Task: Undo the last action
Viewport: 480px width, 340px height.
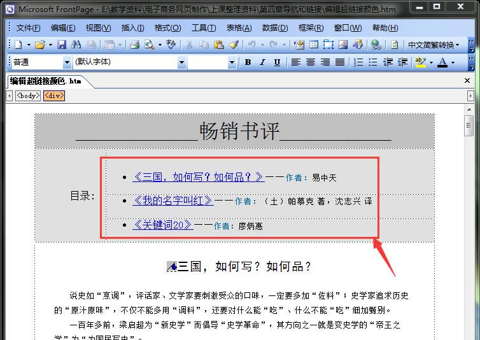Action: (251, 45)
